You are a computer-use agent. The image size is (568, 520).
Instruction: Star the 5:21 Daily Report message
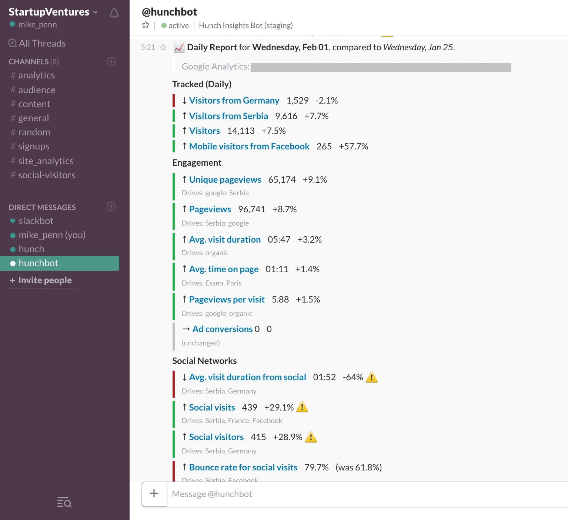[163, 47]
